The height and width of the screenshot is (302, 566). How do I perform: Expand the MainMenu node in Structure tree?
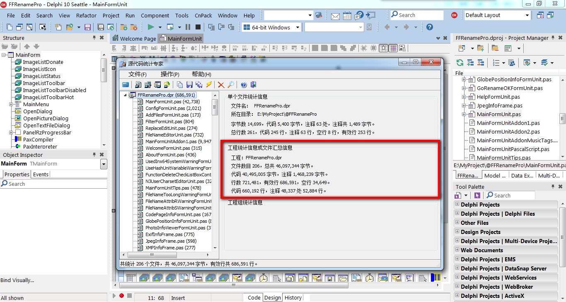[x=11, y=105]
